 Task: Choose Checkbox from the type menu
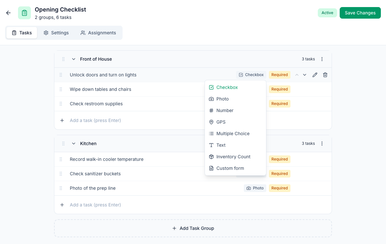click(x=235, y=87)
